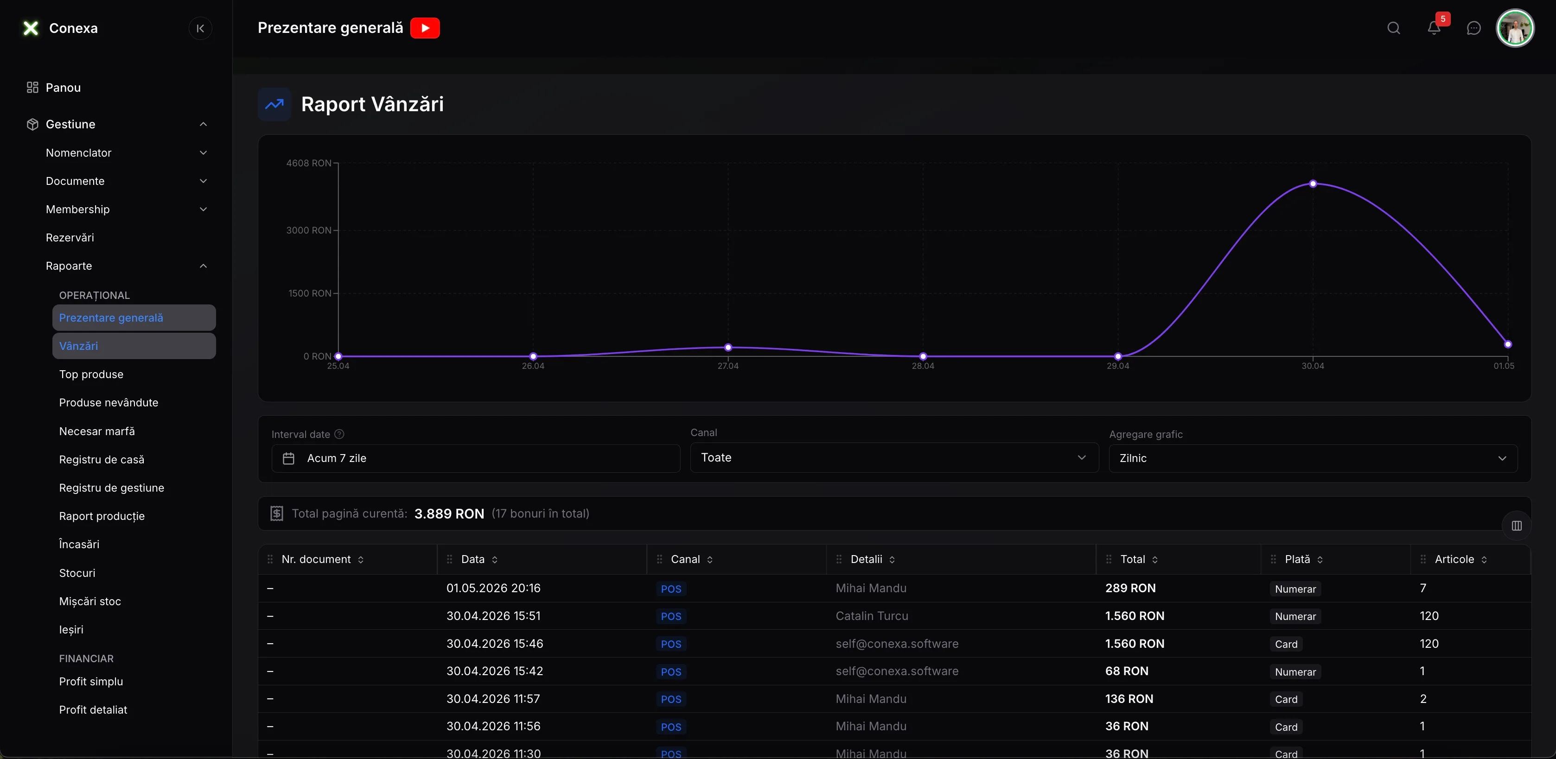Expand the Nomenclator submenu
1556x759 pixels.
pos(204,153)
